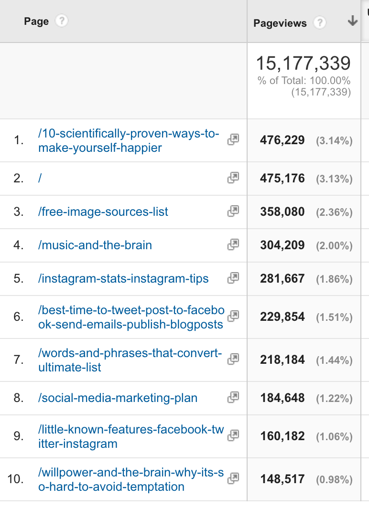369x507 pixels.
Task: Click the sort arrow above the Pageviews column
Action: coord(352,21)
